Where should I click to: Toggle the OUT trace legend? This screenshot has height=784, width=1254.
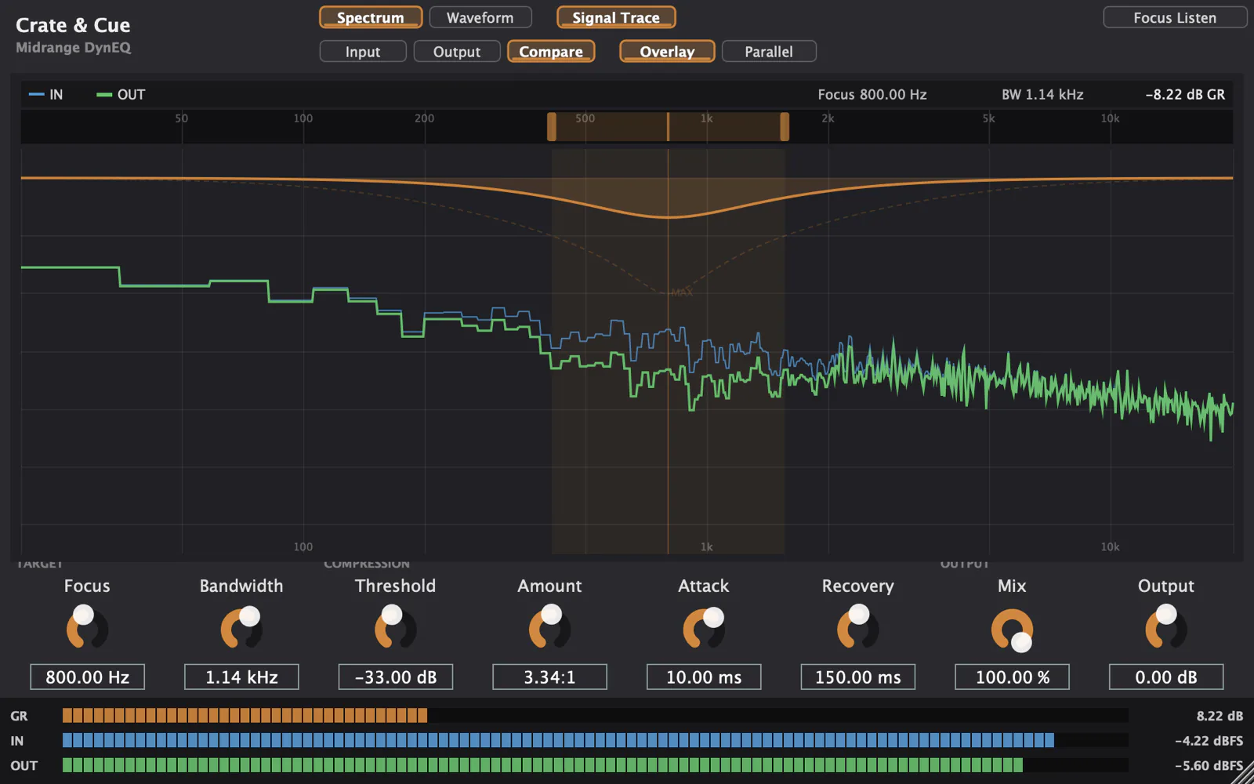pos(121,94)
